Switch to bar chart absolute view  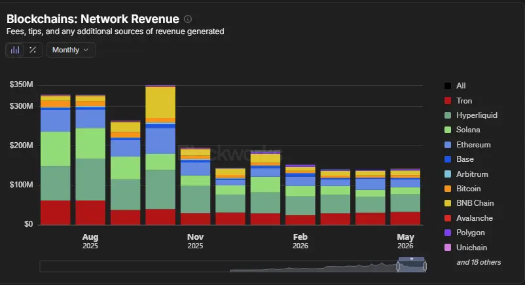15,50
